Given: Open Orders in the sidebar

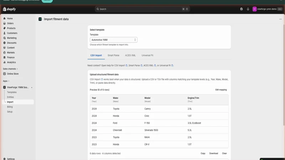Looking at the screenshot, I should (10, 23).
